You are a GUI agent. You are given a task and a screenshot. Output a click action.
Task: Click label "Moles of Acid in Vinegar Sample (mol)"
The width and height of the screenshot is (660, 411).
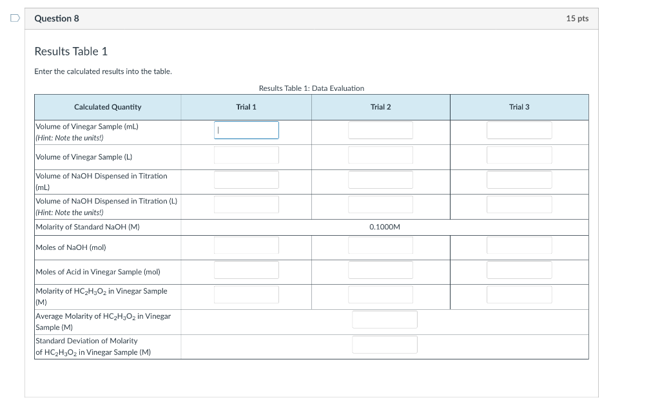click(x=98, y=272)
